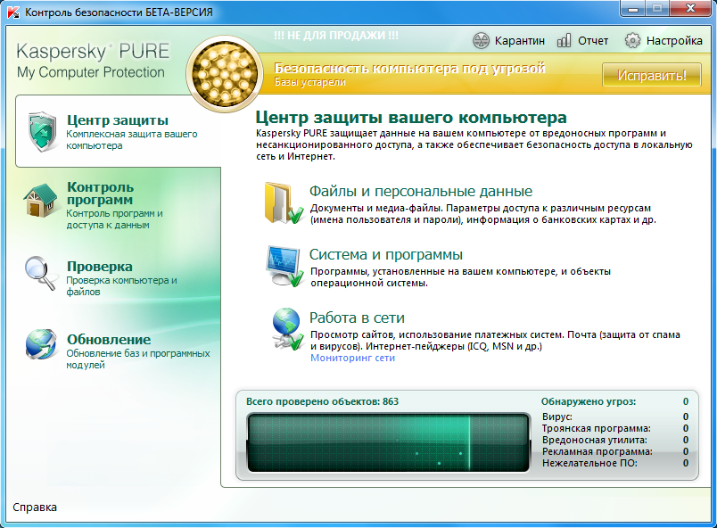Maximize the Kaspersky window

click(657, 9)
